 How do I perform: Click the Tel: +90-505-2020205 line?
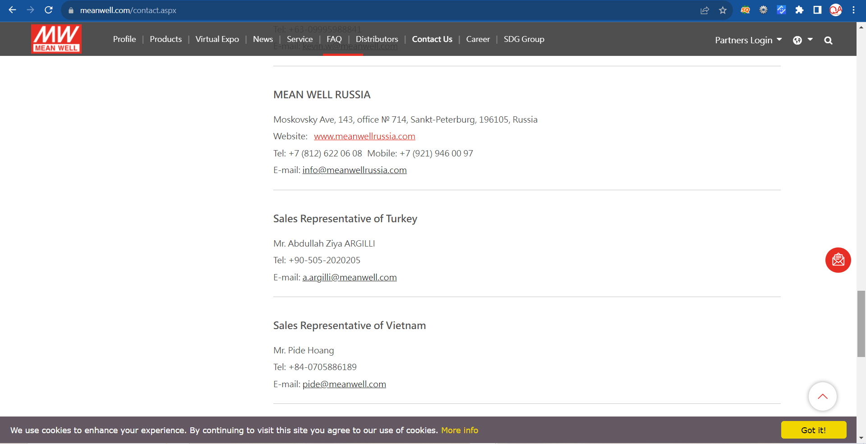click(x=317, y=260)
